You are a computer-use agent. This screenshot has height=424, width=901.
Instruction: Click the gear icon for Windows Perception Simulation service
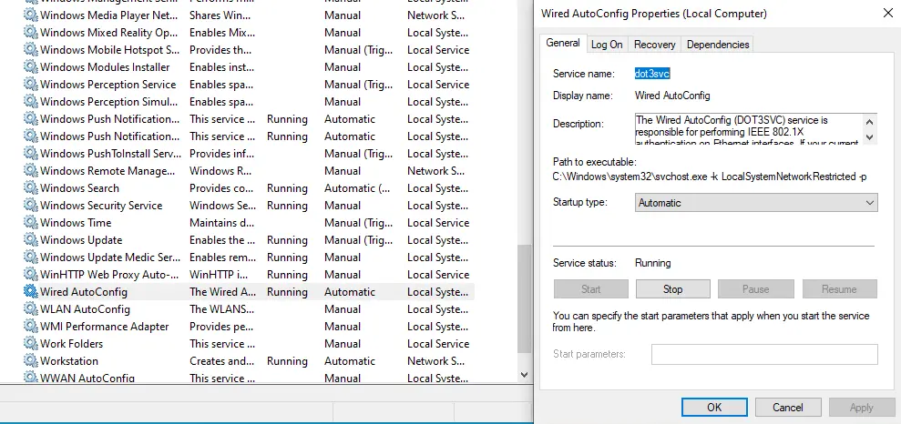(x=30, y=102)
